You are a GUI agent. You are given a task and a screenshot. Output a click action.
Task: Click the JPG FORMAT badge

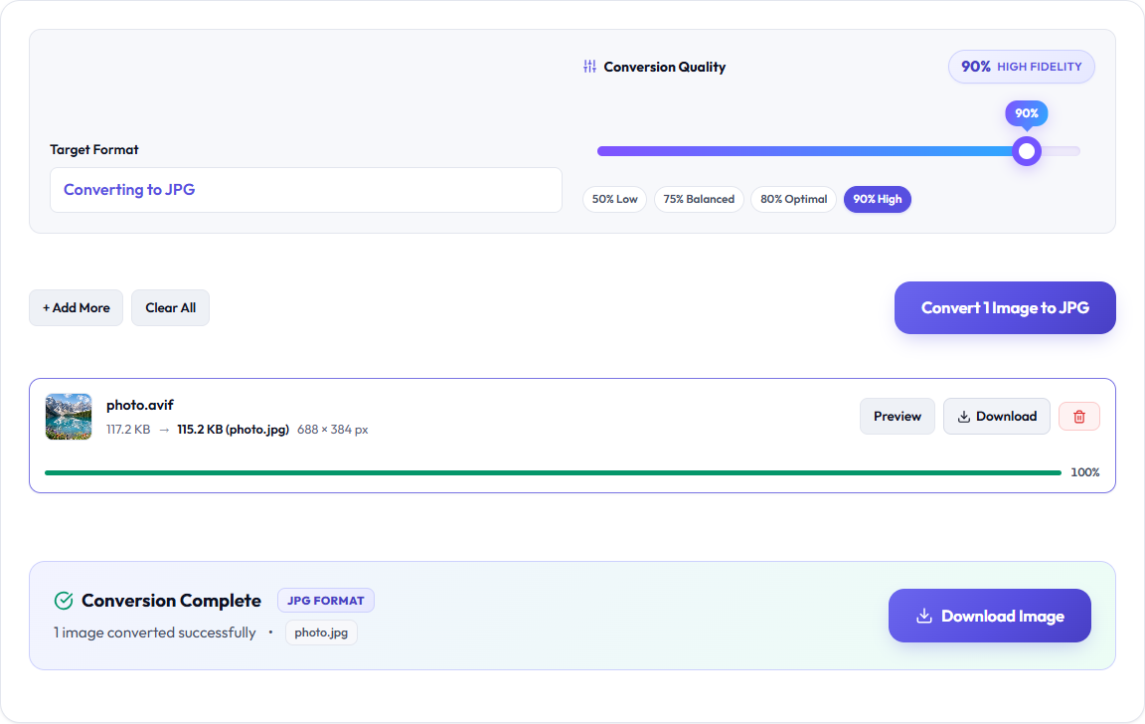[326, 601]
